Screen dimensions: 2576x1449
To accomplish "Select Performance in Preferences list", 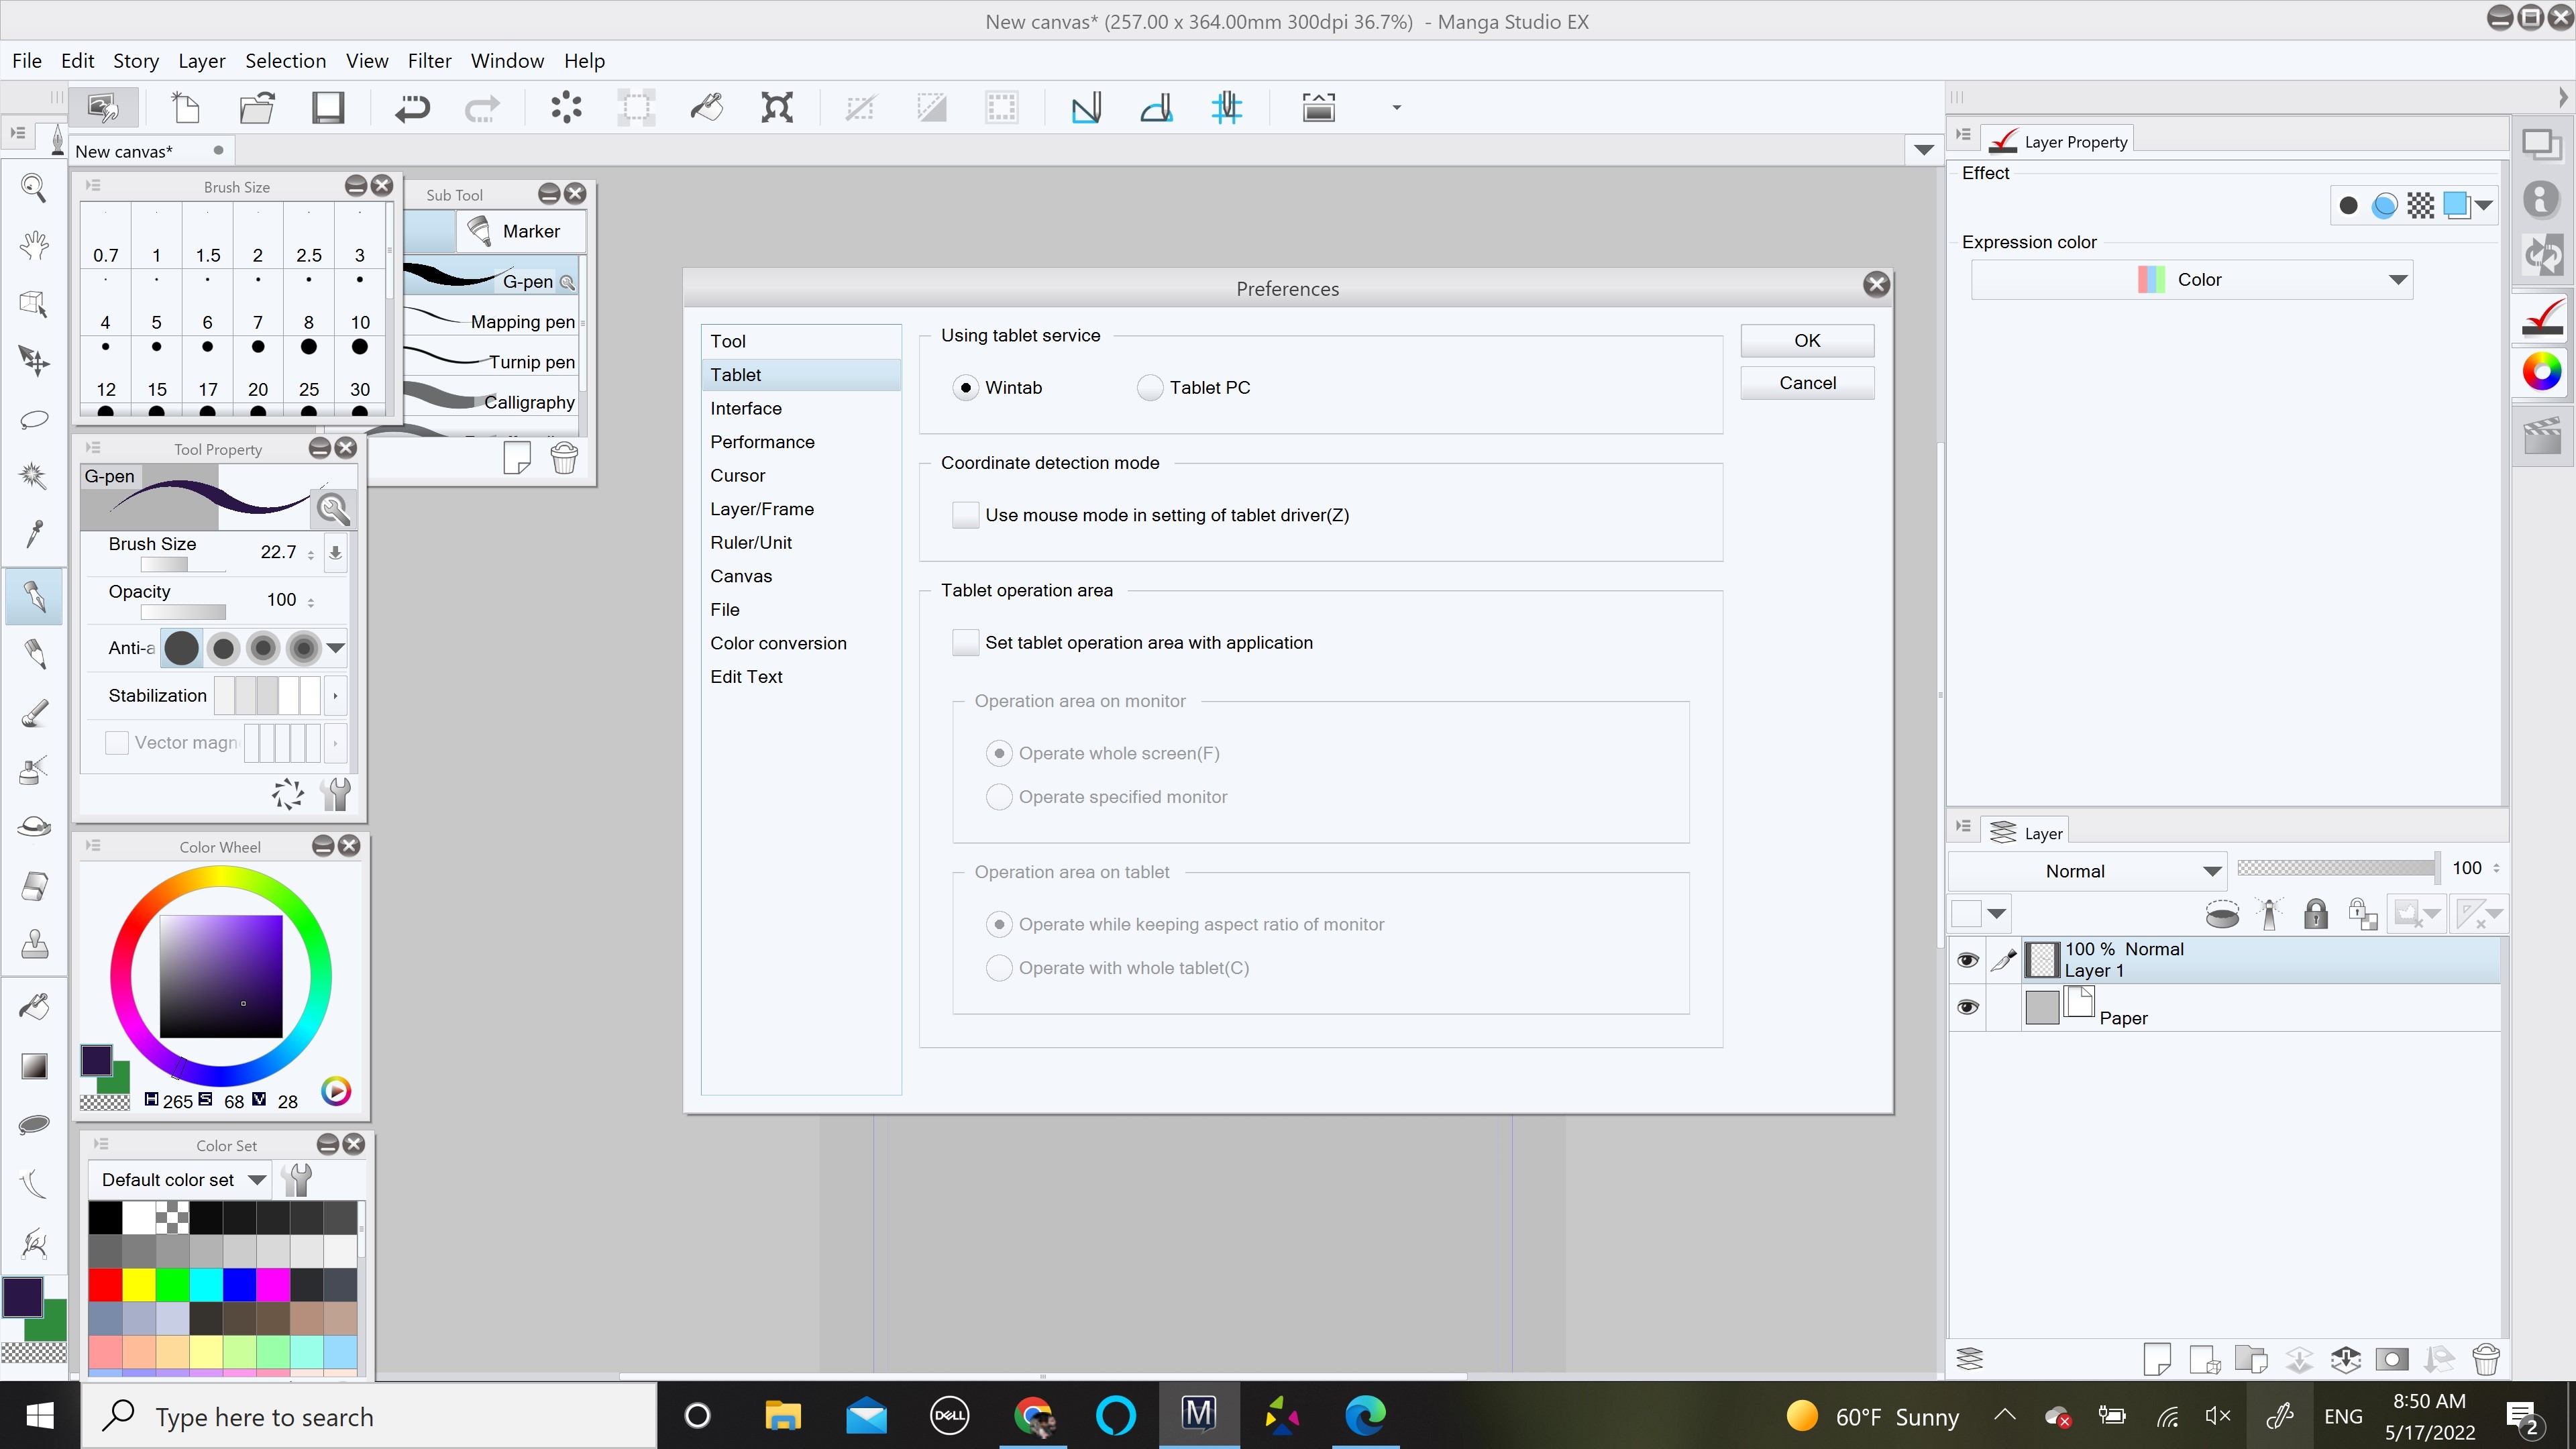I will [762, 442].
